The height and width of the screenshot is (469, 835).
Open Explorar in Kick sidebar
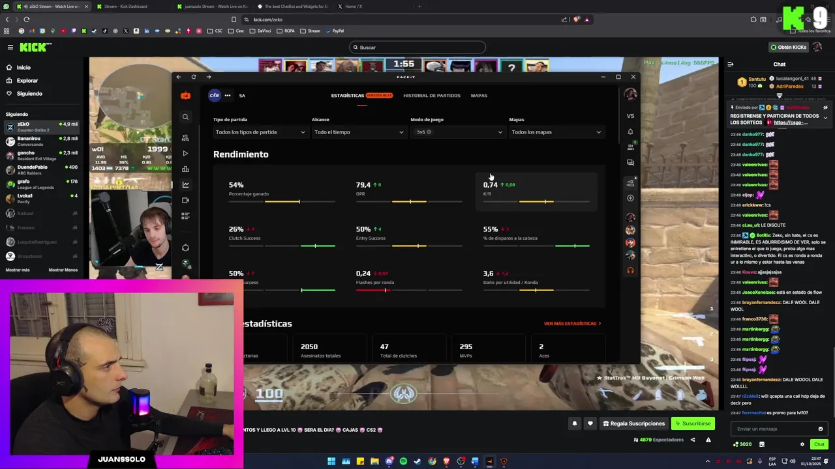click(27, 81)
